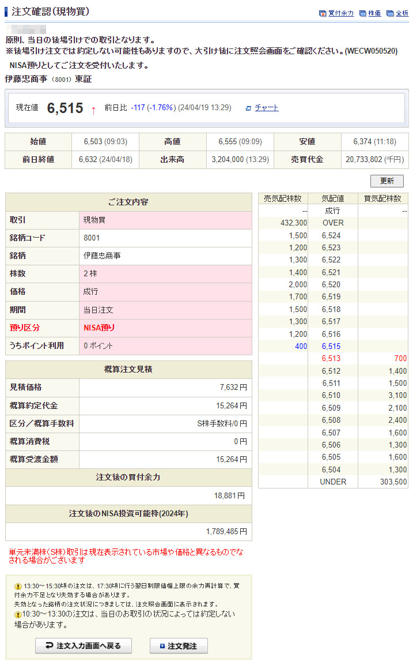Select red 6,513 bid price in order book
This screenshot has height=665, width=413.
(331, 359)
